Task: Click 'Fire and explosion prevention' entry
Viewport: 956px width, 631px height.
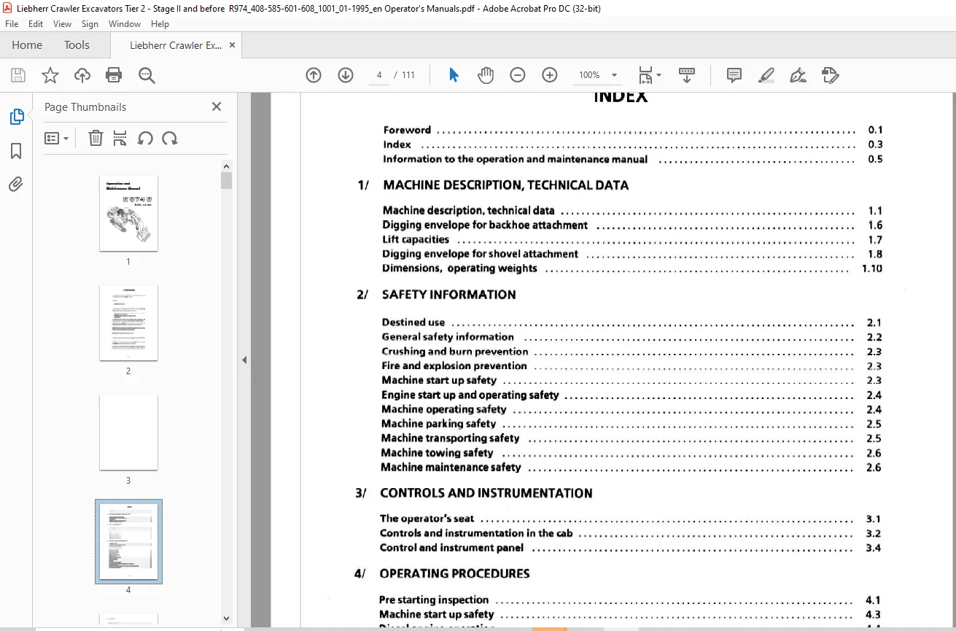Action: click(x=454, y=365)
